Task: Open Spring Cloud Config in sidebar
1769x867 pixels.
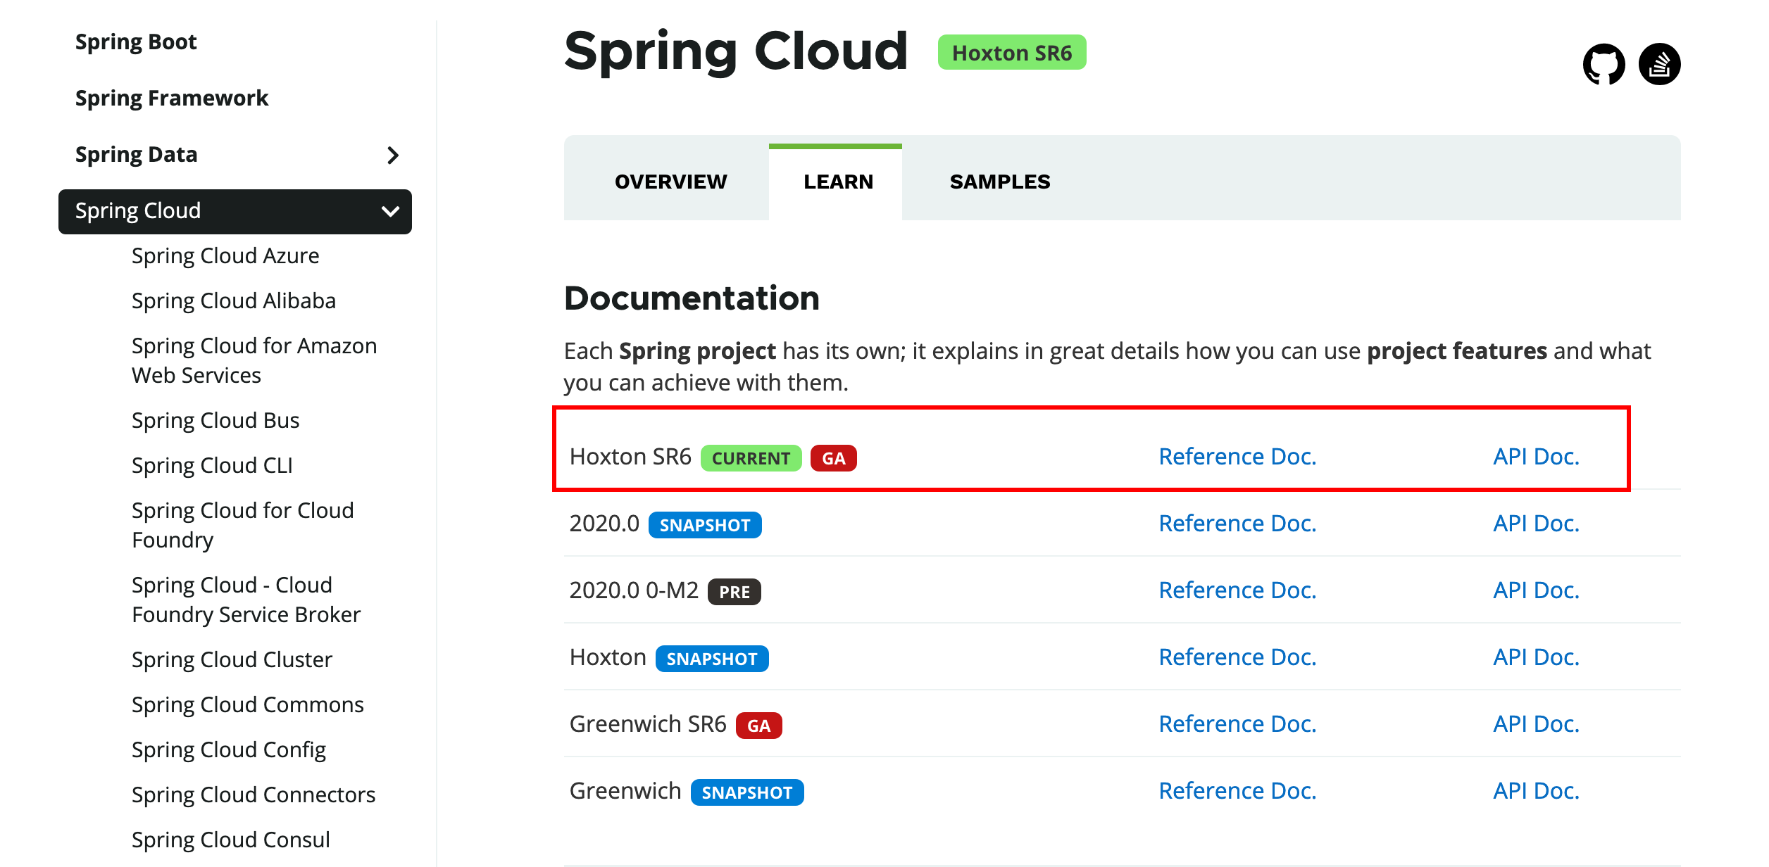Action: point(229,750)
